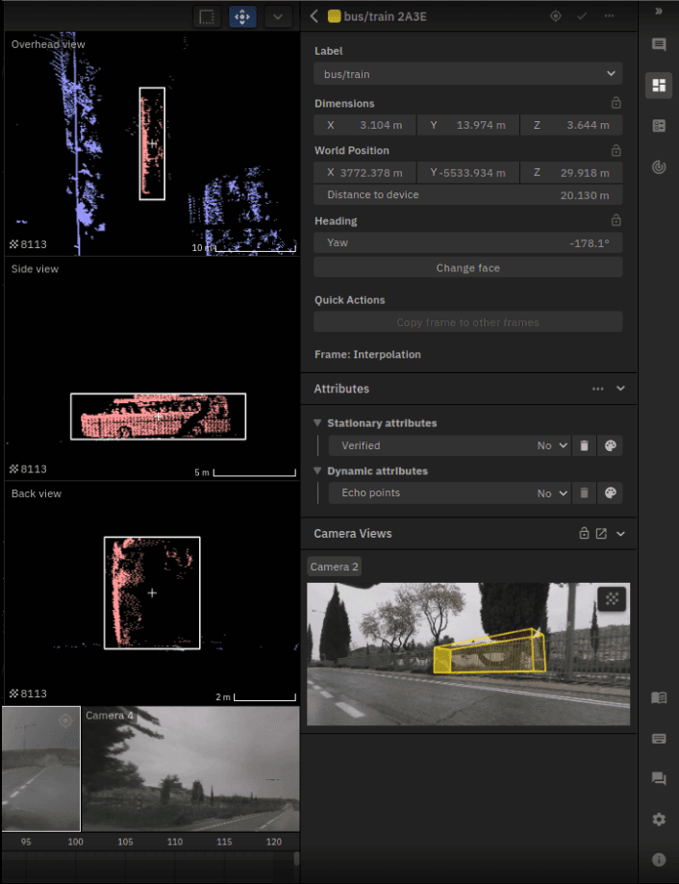
Task: Open the Echo points No dropdown
Action: tap(450, 493)
